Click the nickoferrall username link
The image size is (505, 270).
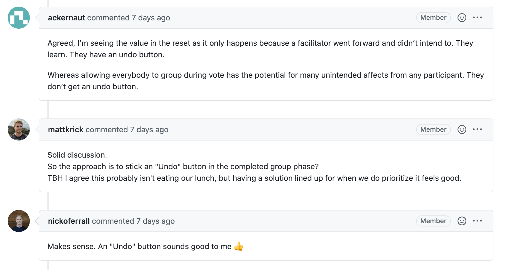click(x=69, y=221)
